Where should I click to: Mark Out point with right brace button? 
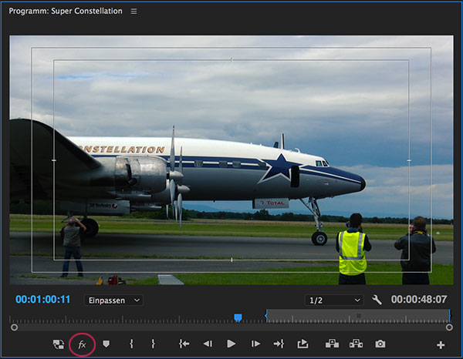pyautogui.click(x=153, y=344)
